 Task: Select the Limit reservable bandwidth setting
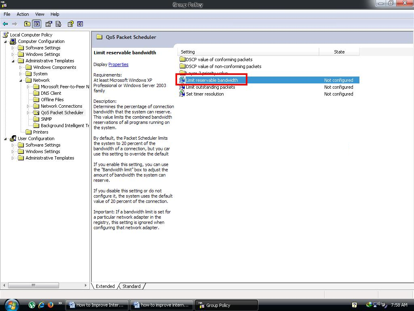pyautogui.click(x=269, y=80)
